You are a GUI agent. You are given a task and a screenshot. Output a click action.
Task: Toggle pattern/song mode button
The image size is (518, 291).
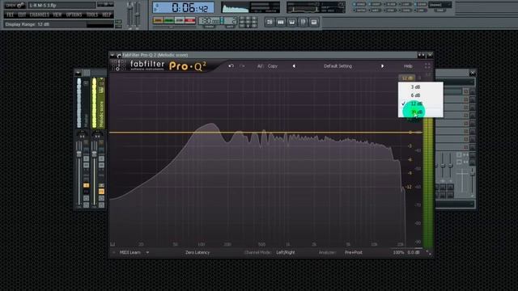159,20
